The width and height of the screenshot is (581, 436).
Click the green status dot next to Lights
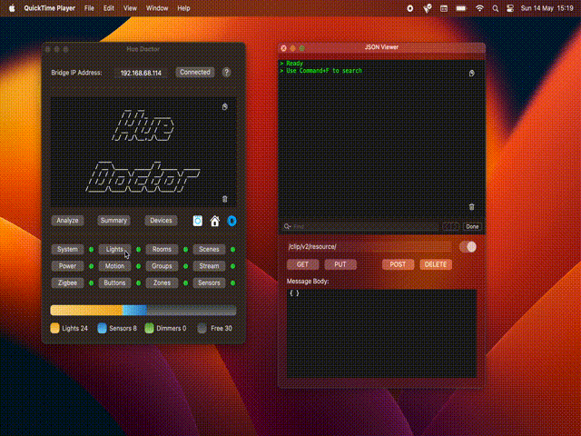pyautogui.click(x=138, y=250)
